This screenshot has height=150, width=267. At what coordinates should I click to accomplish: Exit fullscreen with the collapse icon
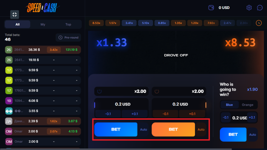[x=15, y=14]
